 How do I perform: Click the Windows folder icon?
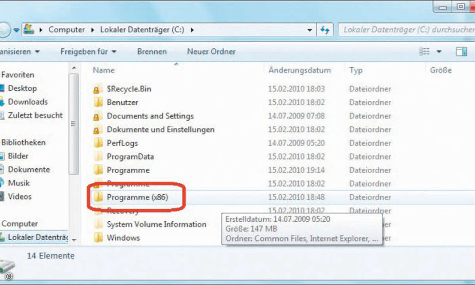(x=98, y=238)
